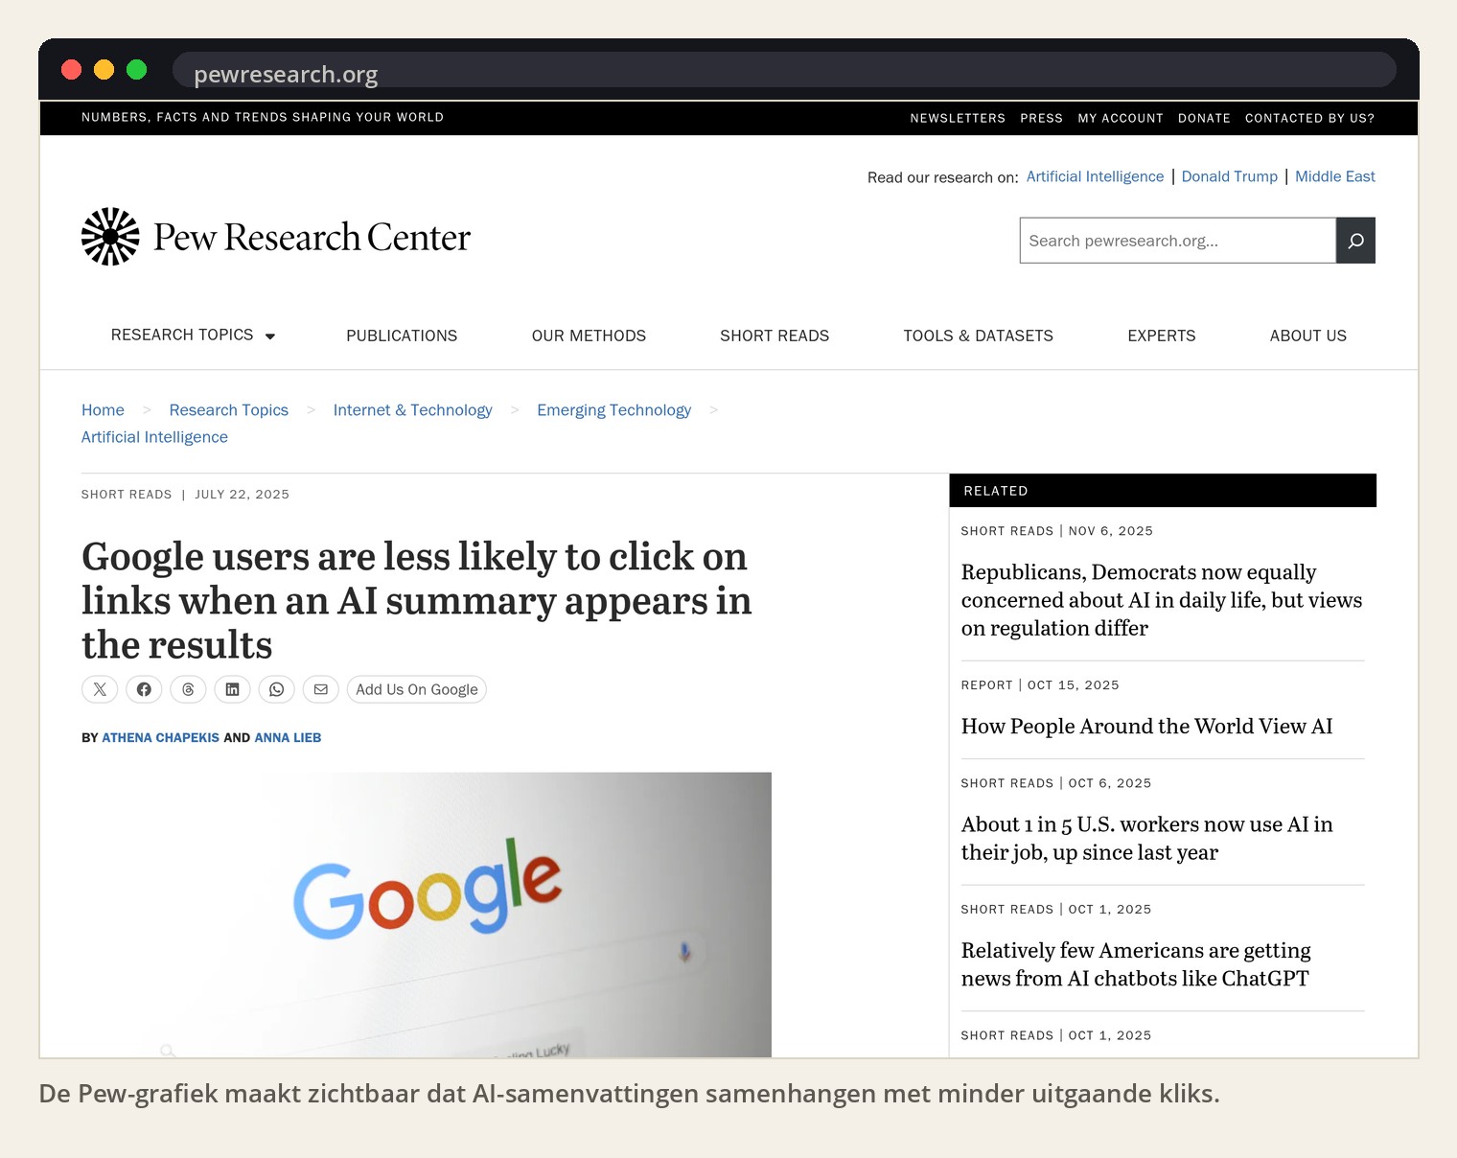Click the yellow minimize dot

point(104,69)
